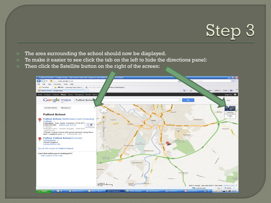
Task: Expand the Traffic layer button
Action: [230, 117]
